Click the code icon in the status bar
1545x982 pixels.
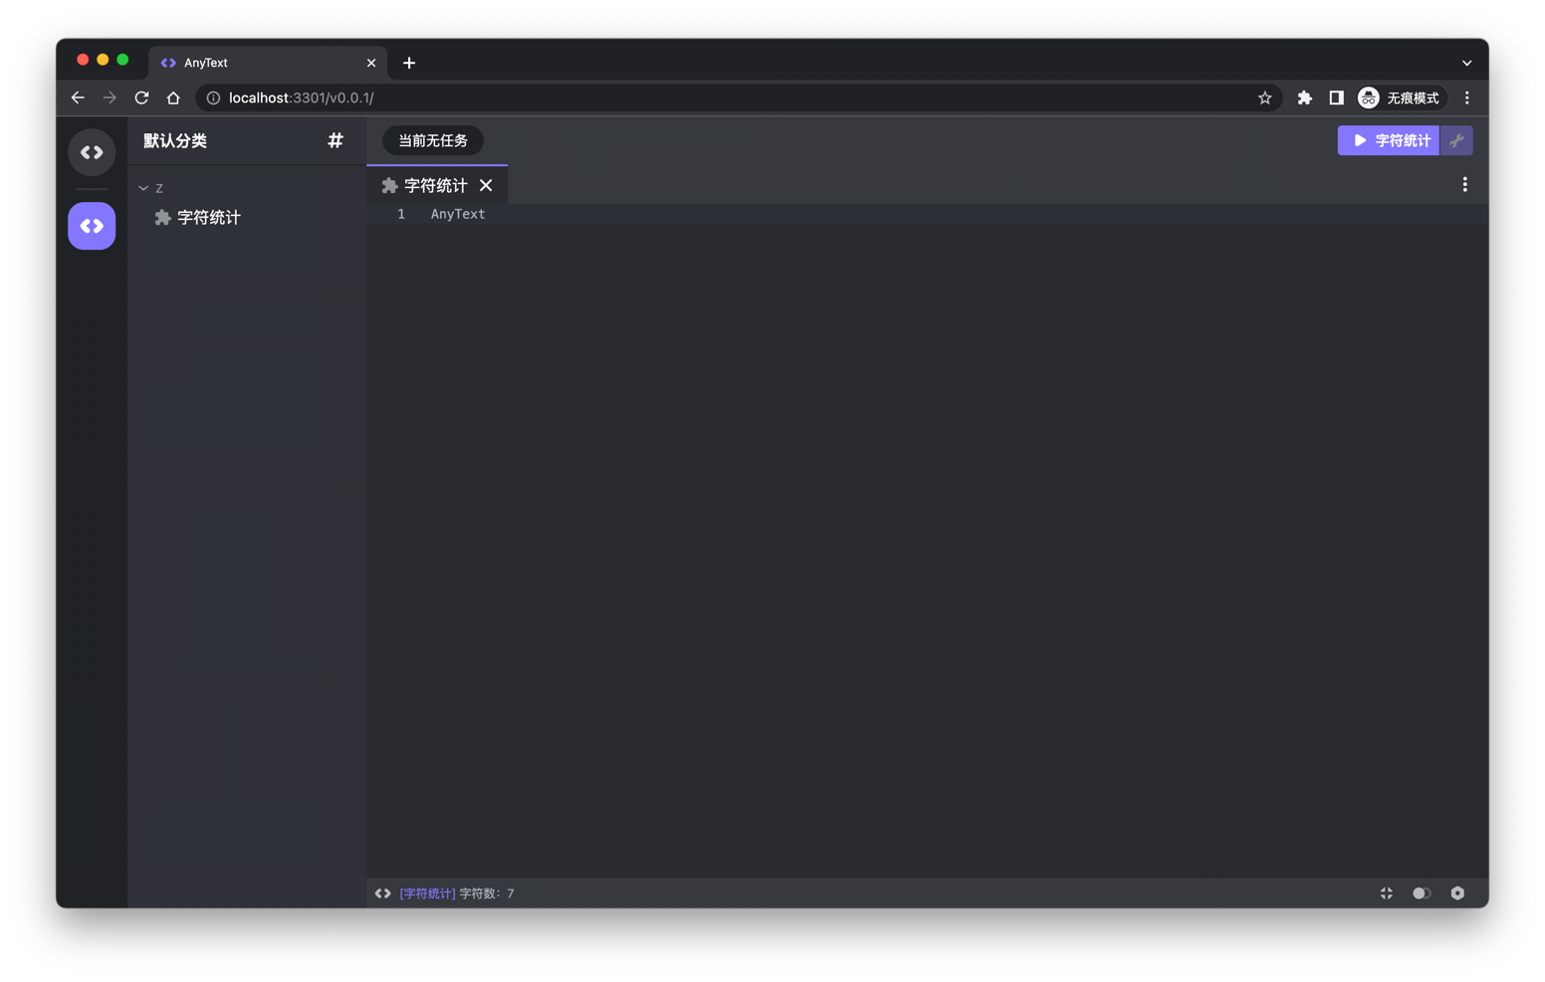click(382, 893)
